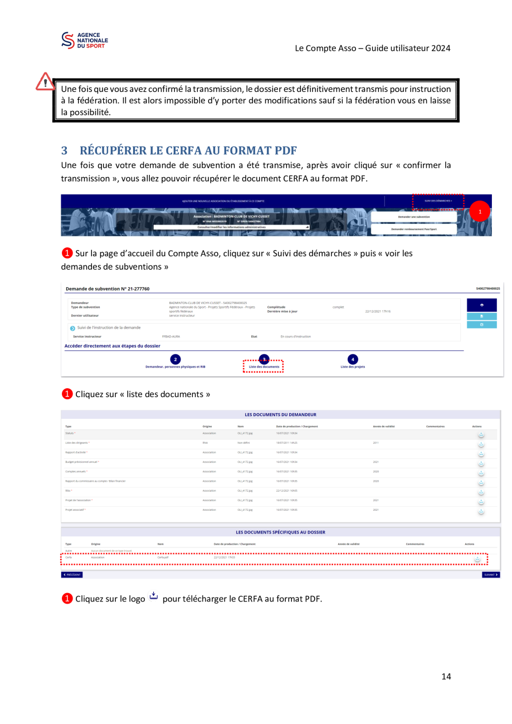The width and height of the screenshot is (512, 724).
Task: Go to step 3 Liste des documents
Action: 265,363
